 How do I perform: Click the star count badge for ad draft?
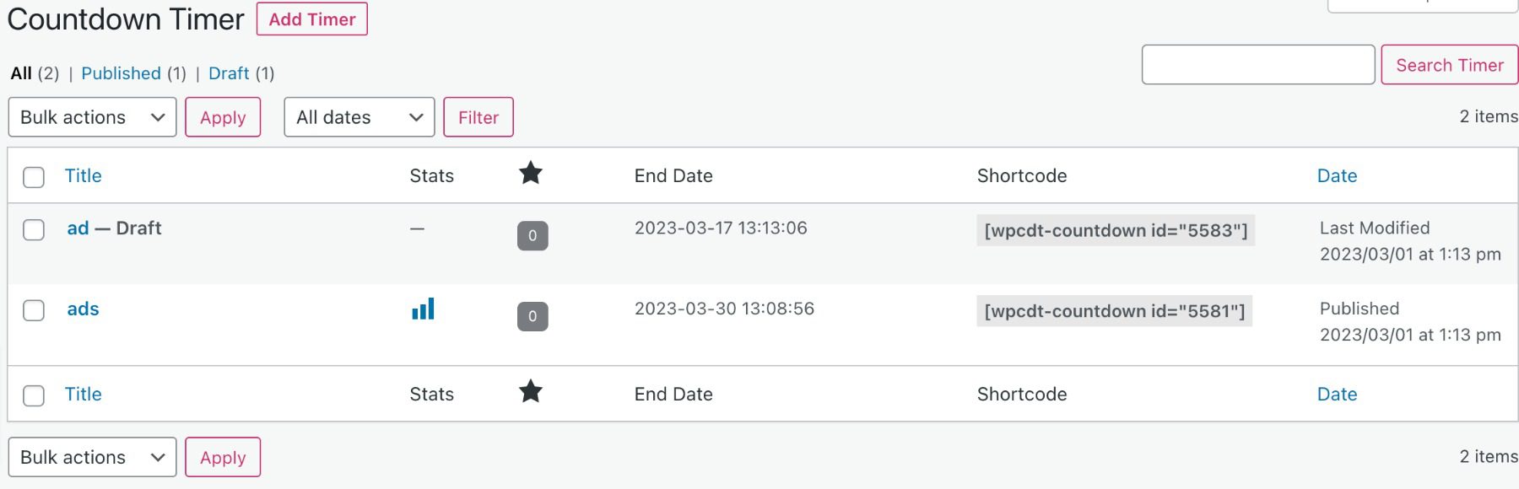[532, 236]
